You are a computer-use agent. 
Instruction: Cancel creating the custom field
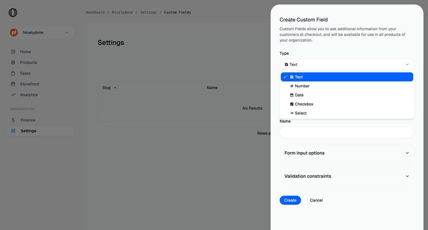[x=316, y=200]
